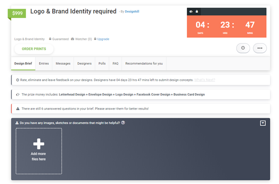Open the Polls tab
279x184 pixels.
[x=102, y=64]
